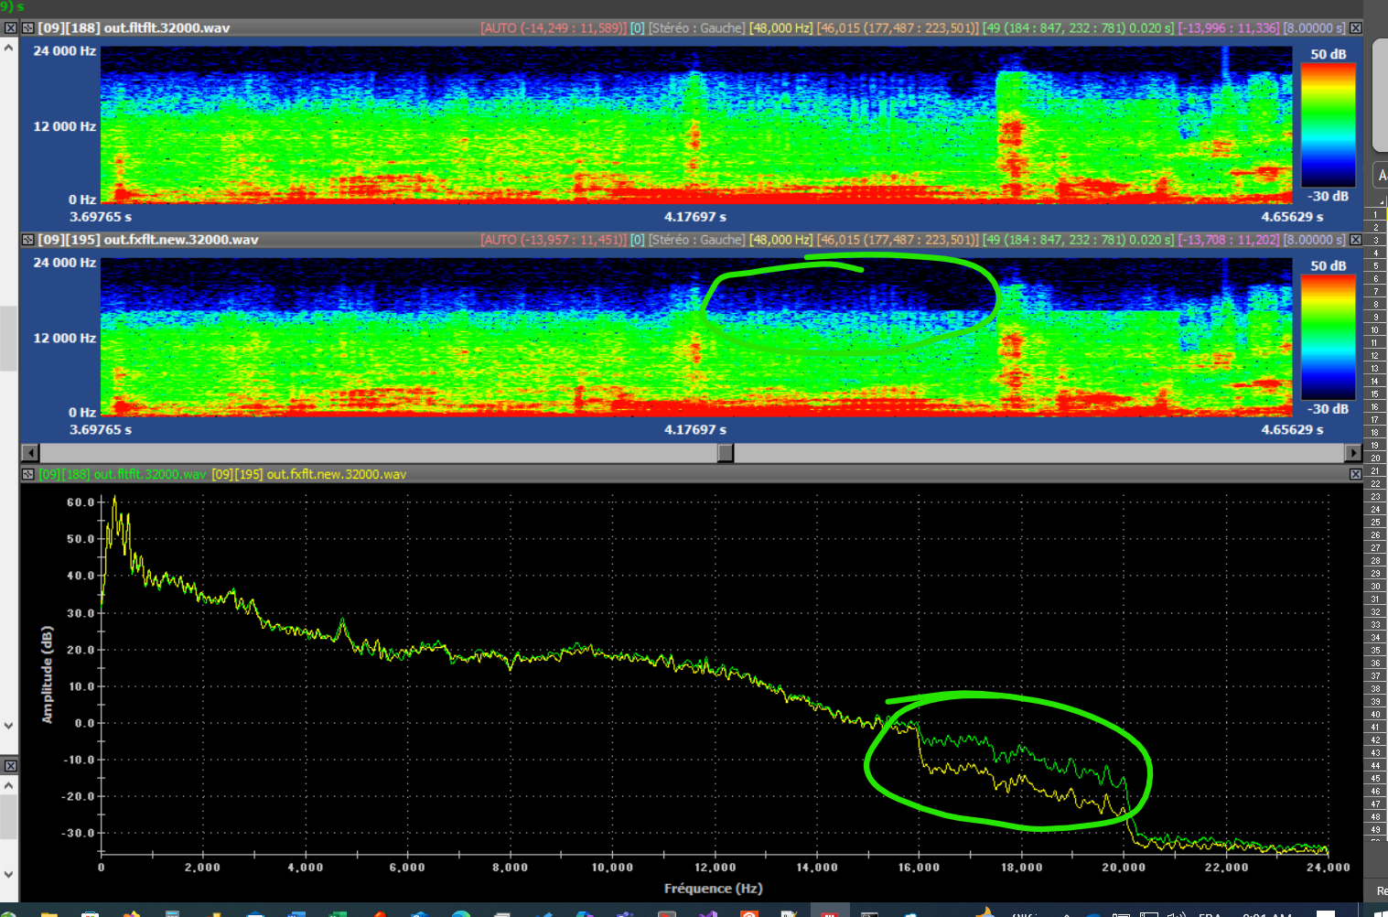This screenshot has height=917, width=1388.
Task: Click the dB color scale of top spectrogram
Action: tap(1328, 125)
